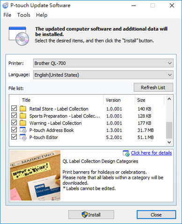Click the folder icon for Retail Store - Label Collection
The height and width of the screenshot is (224, 182).
click(23, 109)
